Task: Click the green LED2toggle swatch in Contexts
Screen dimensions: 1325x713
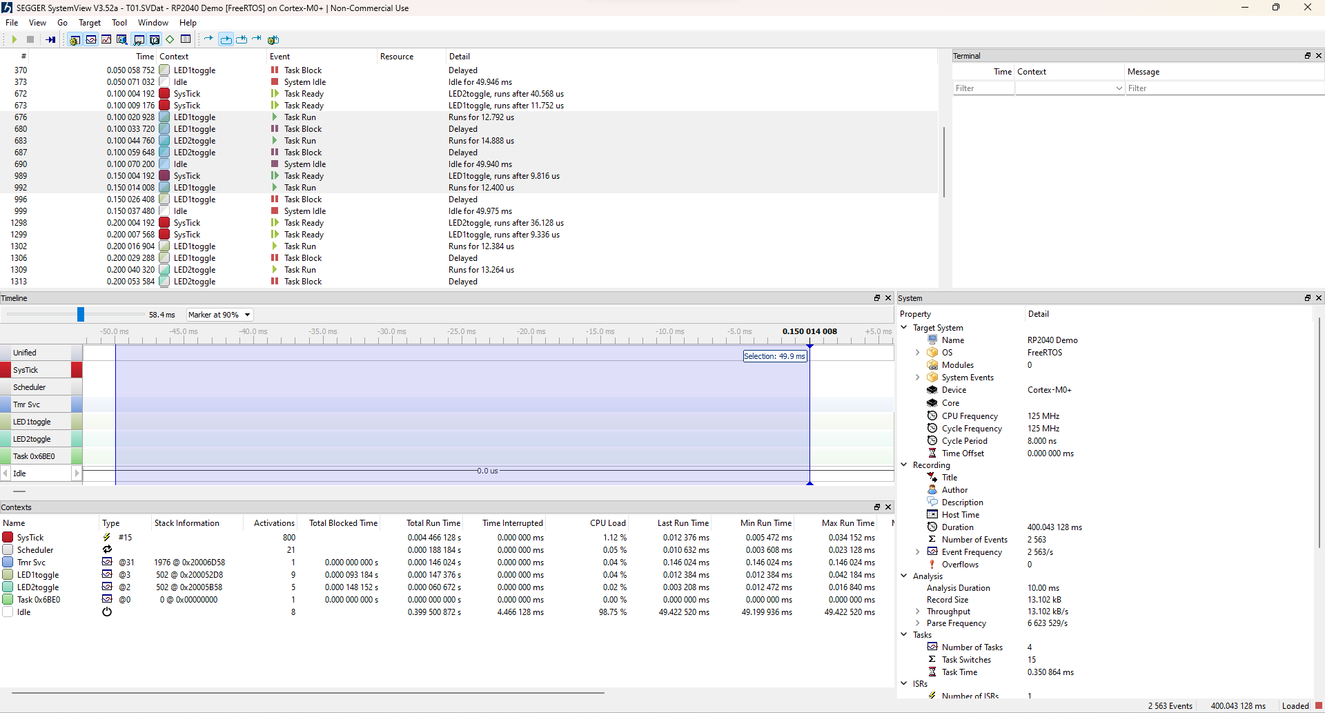Action: [8, 587]
